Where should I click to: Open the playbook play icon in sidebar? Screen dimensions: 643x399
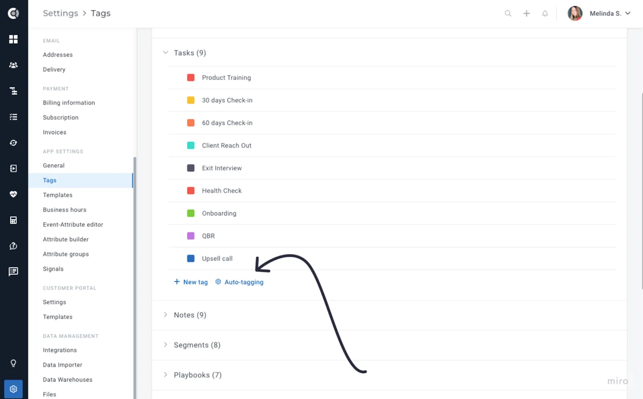(13, 169)
